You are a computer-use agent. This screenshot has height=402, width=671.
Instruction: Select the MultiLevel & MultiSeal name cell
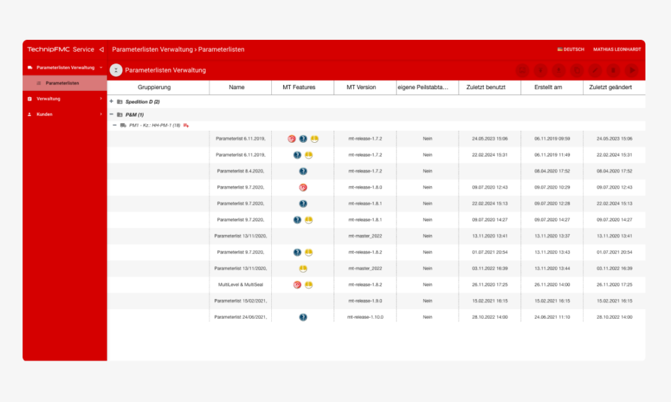(x=240, y=285)
